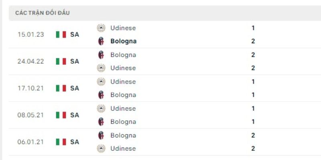Screen dimensions: 321x160
Task: Click Udinese's score 1 in 15.01.23 match
Action: click(x=253, y=28)
